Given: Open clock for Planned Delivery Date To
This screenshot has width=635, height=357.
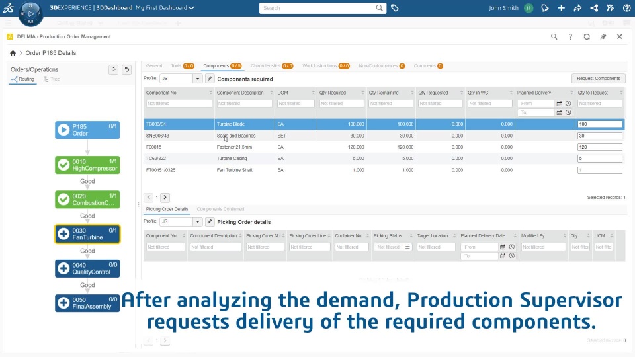Looking at the screenshot, I should coord(512,256).
